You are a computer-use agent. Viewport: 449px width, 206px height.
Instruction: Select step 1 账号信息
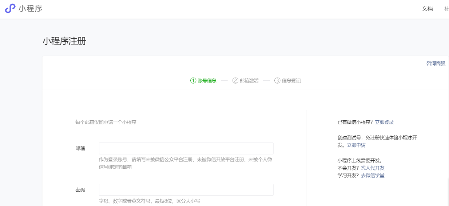click(x=203, y=81)
